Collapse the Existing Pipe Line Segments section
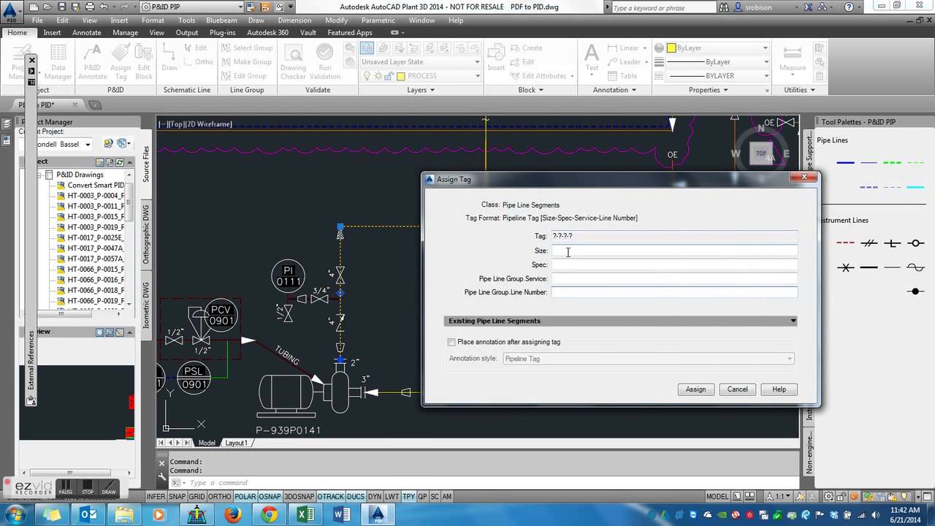Viewport: 935px width, 526px height. (x=793, y=321)
